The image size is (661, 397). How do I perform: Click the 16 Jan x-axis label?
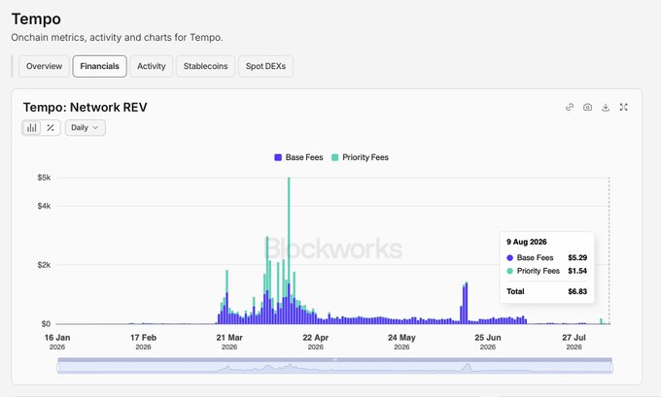tap(57, 342)
